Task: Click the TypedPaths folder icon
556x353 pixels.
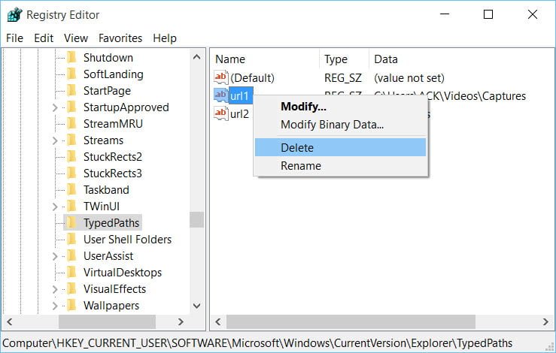Action: (x=71, y=223)
